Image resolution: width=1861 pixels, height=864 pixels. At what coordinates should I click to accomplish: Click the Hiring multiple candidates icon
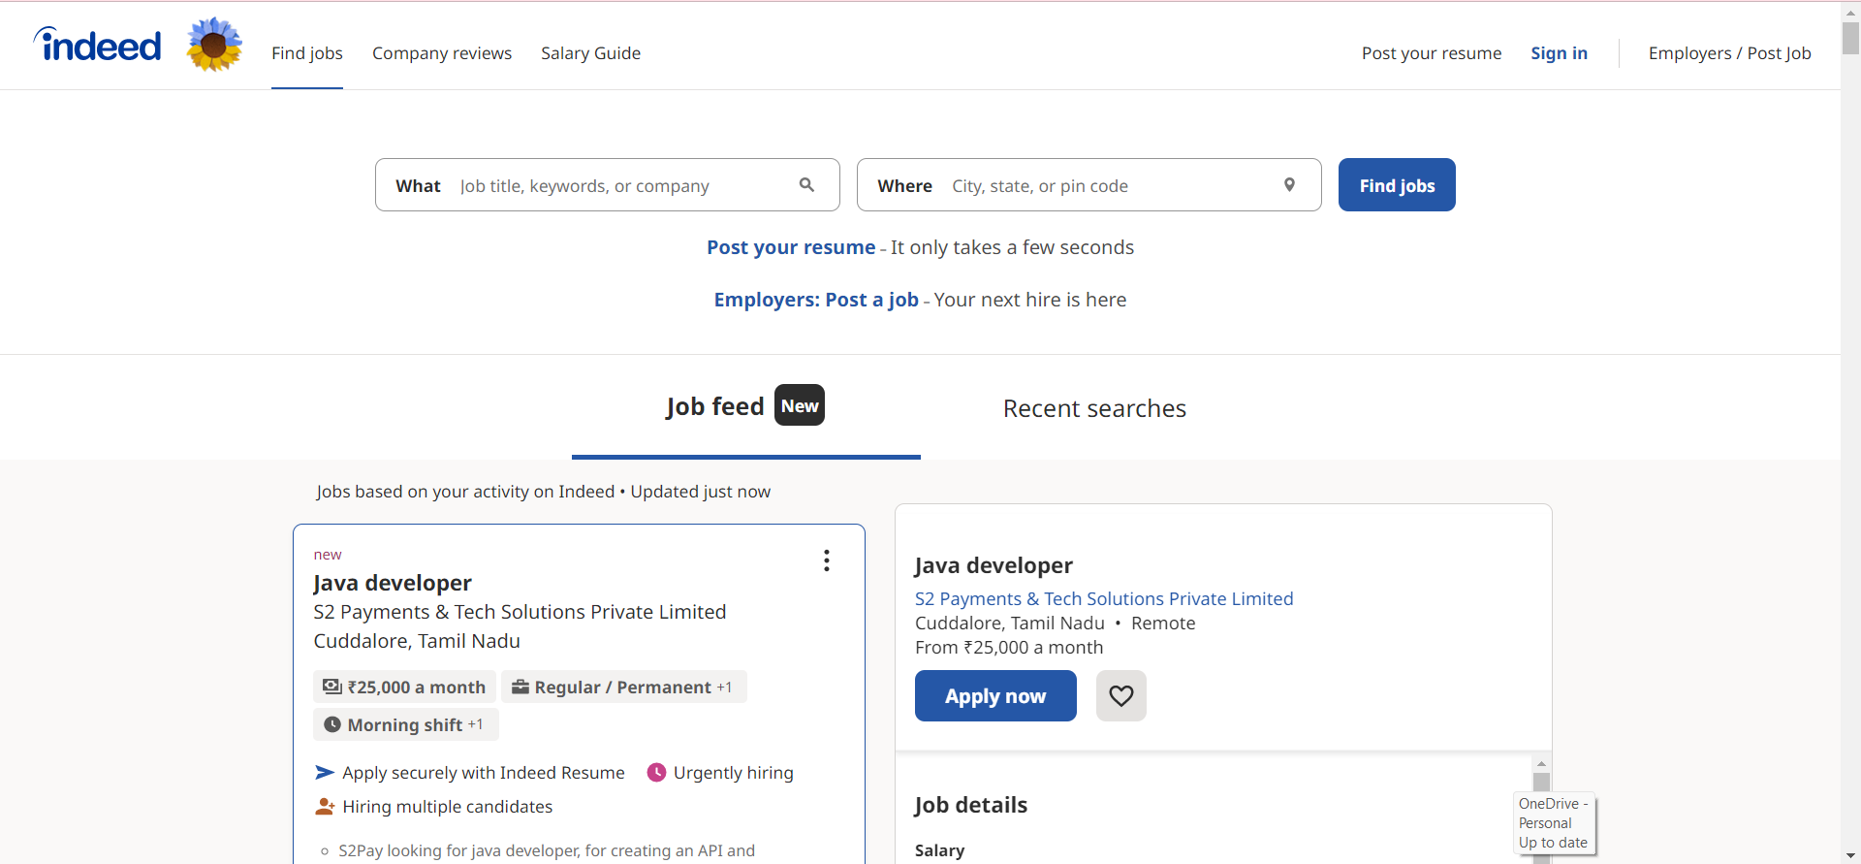coord(325,807)
